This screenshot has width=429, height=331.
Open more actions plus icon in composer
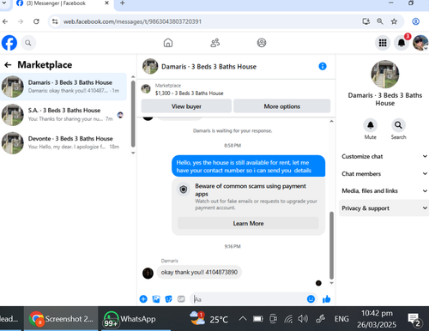(143, 299)
